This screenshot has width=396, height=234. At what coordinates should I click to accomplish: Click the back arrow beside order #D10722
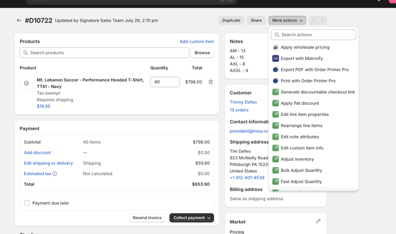(x=19, y=21)
